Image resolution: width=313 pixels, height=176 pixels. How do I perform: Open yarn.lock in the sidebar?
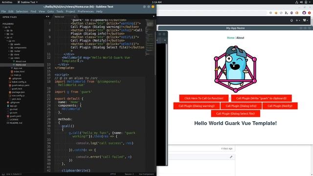16,99
